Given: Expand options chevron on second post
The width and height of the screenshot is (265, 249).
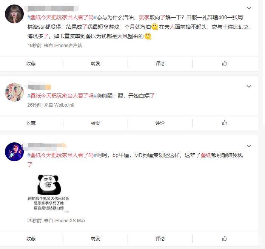Looking at the screenshot, I should pyautogui.click(x=249, y=86).
